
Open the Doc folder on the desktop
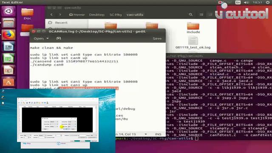pyautogui.click(x=27, y=14)
